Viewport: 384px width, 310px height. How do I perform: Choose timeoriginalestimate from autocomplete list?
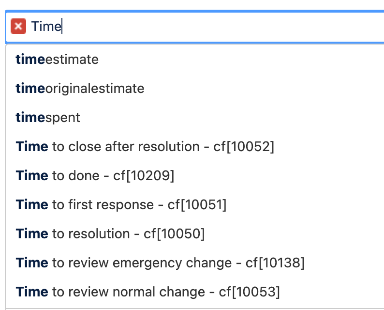pos(80,89)
